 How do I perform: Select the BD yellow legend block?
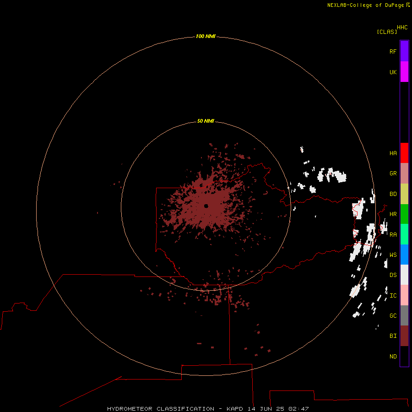click(404, 194)
